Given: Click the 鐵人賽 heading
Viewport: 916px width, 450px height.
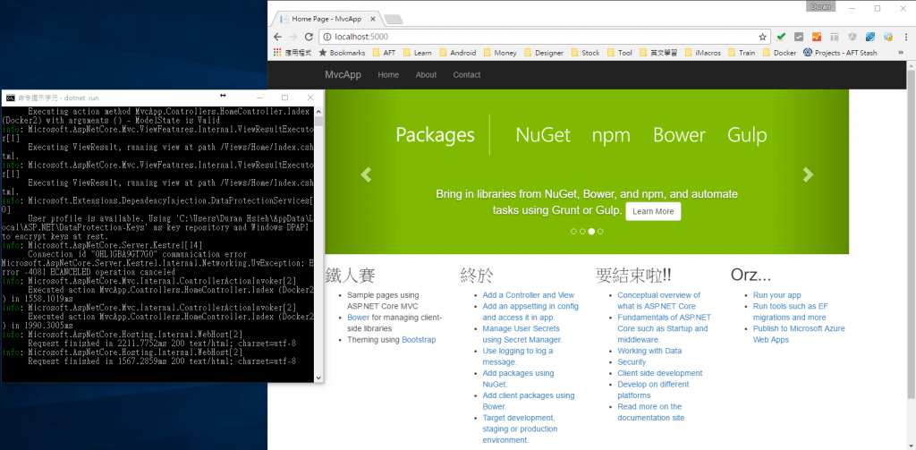Looking at the screenshot, I should [350, 275].
